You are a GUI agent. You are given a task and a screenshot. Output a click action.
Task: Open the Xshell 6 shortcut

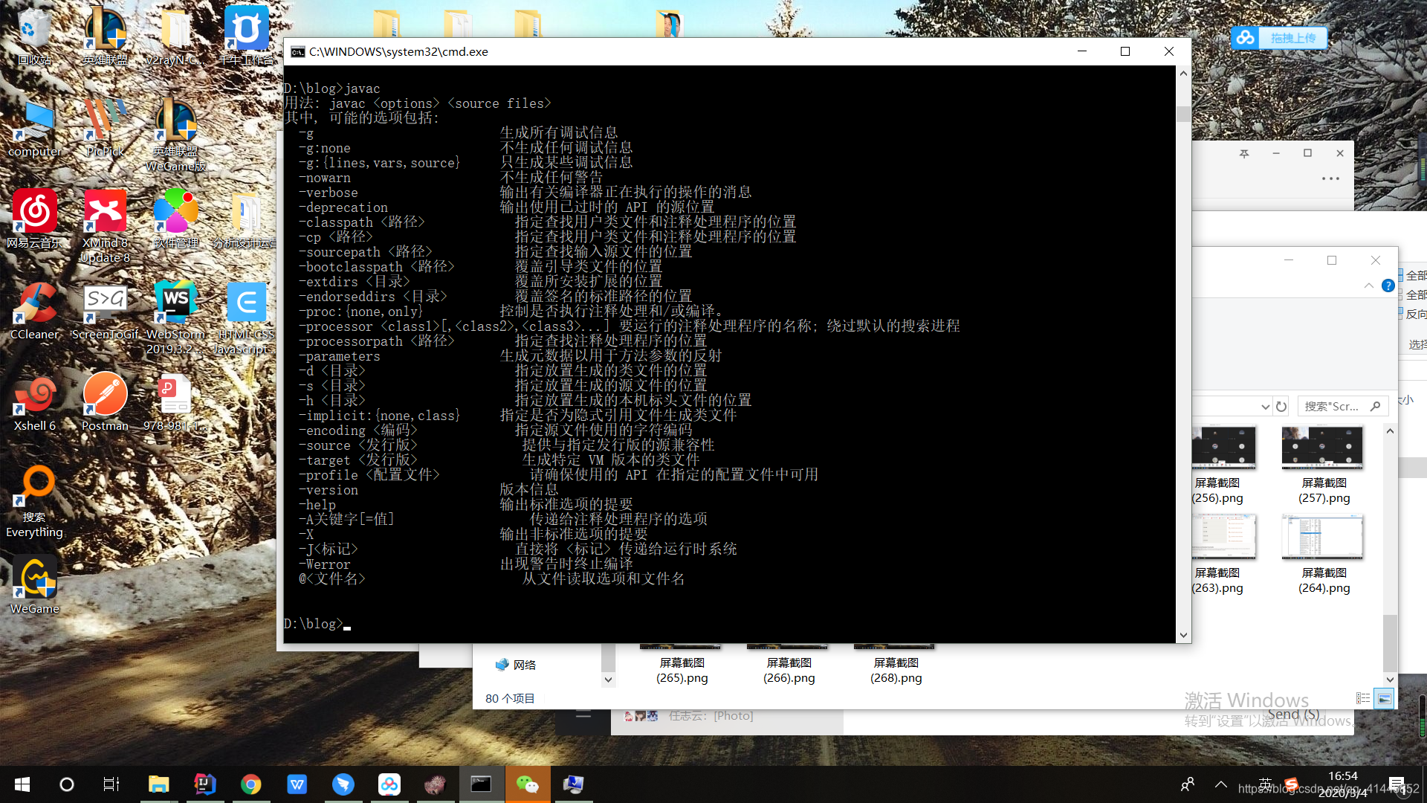[x=34, y=395]
